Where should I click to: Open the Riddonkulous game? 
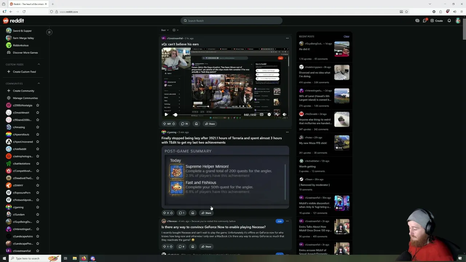tap(17, 45)
